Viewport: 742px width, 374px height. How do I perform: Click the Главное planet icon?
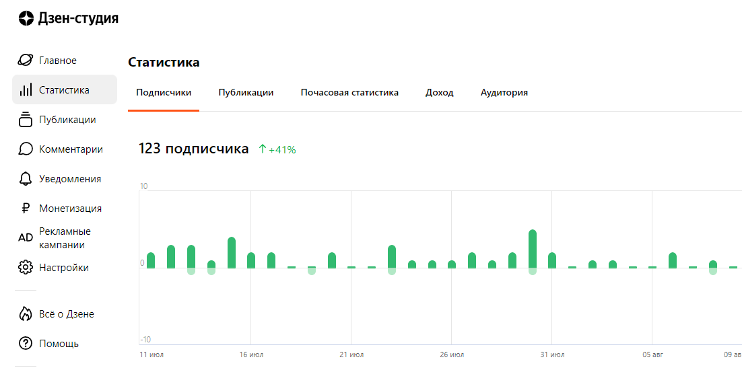[26, 60]
